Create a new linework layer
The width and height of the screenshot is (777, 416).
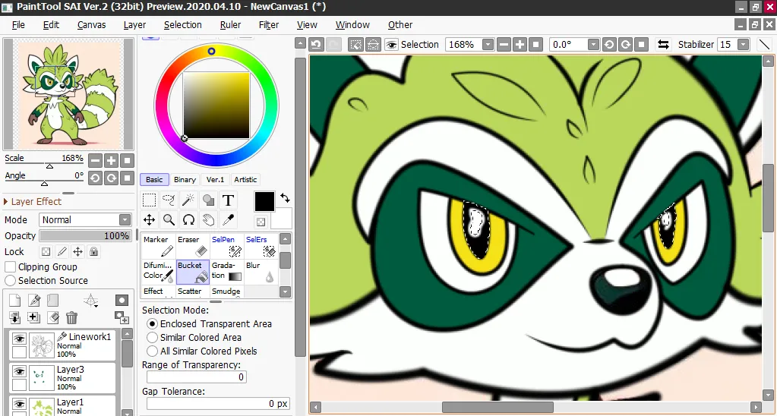(x=34, y=300)
